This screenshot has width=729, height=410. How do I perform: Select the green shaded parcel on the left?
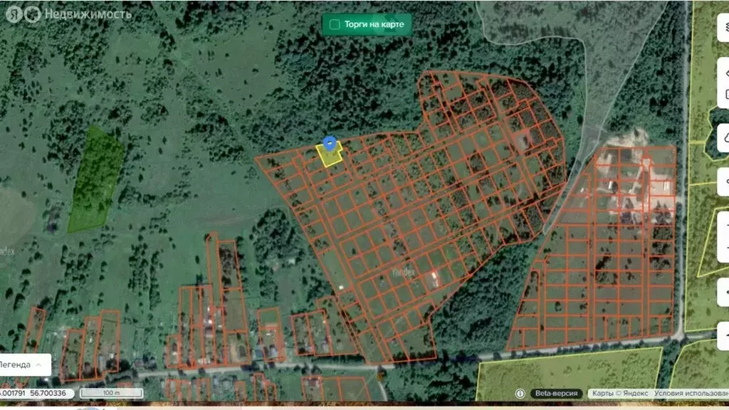coord(95,180)
